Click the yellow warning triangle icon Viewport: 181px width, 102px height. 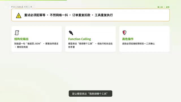[19, 16]
